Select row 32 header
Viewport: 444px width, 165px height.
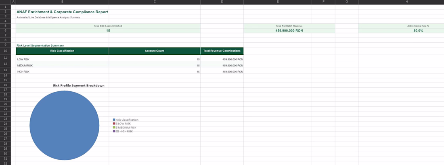tap(5, 163)
